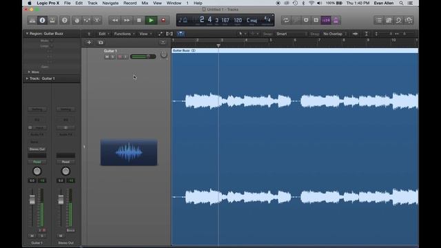Open List Editors button

pos(379,20)
